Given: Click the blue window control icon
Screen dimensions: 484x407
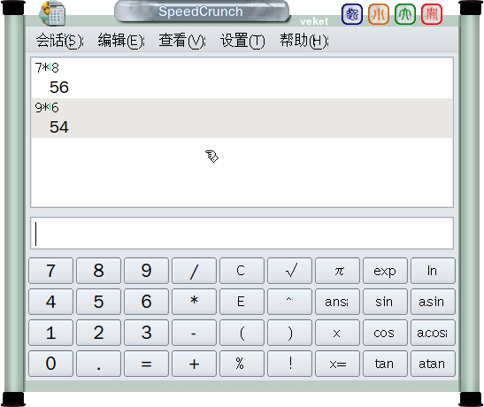Looking at the screenshot, I should [x=352, y=14].
